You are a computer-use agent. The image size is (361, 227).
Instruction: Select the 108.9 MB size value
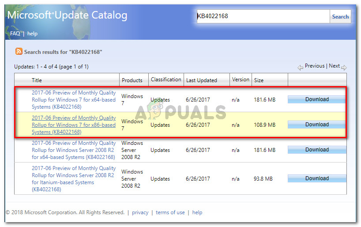click(x=264, y=125)
